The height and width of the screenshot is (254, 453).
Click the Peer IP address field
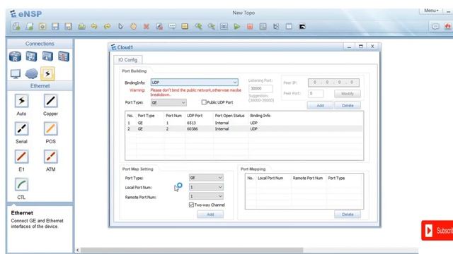point(333,83)
